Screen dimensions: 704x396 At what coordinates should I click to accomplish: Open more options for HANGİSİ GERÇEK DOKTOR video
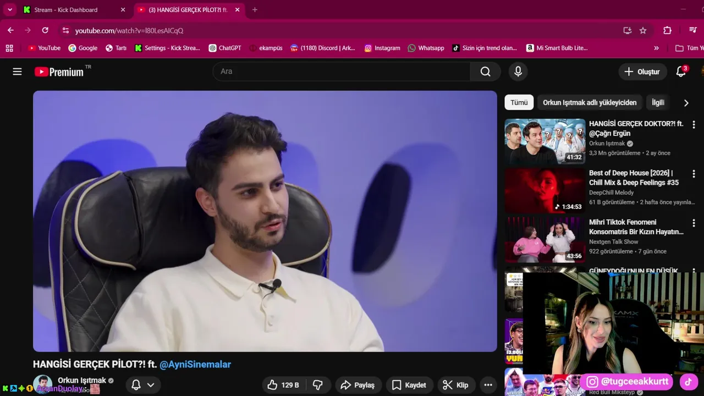click(694, 125)
